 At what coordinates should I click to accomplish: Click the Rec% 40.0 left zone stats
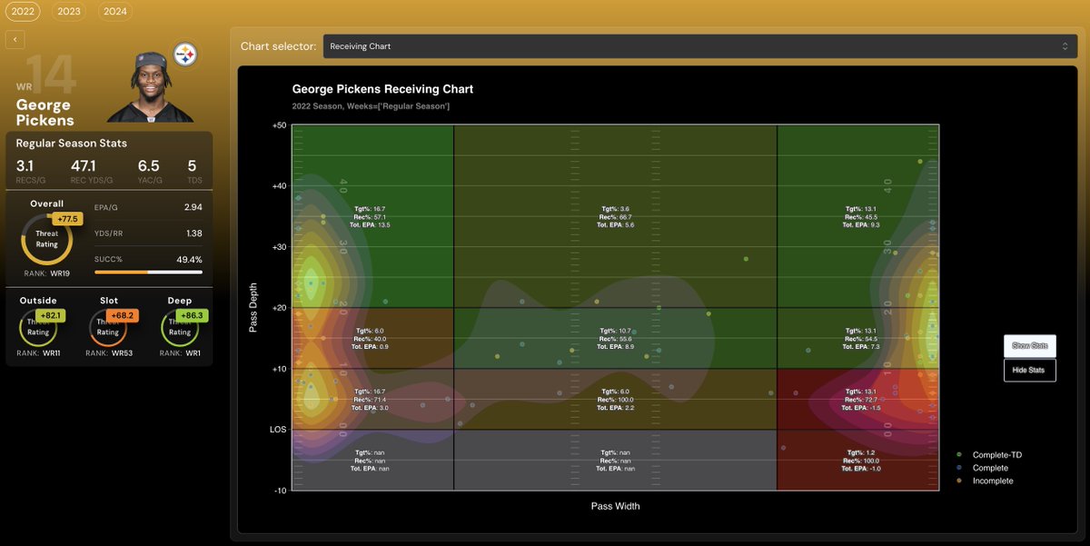pyautogui.click(x=372, y=339)
